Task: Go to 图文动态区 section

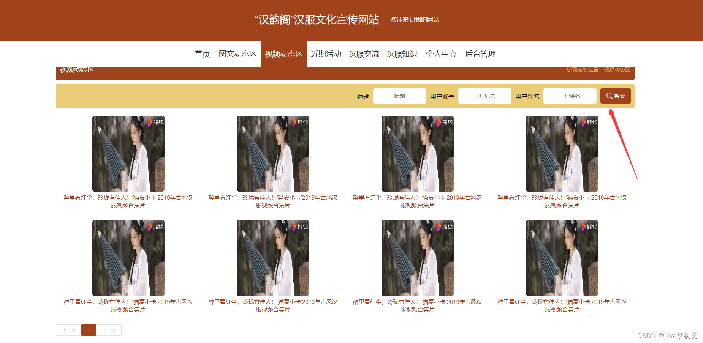Action: click(x=237, y=54)
